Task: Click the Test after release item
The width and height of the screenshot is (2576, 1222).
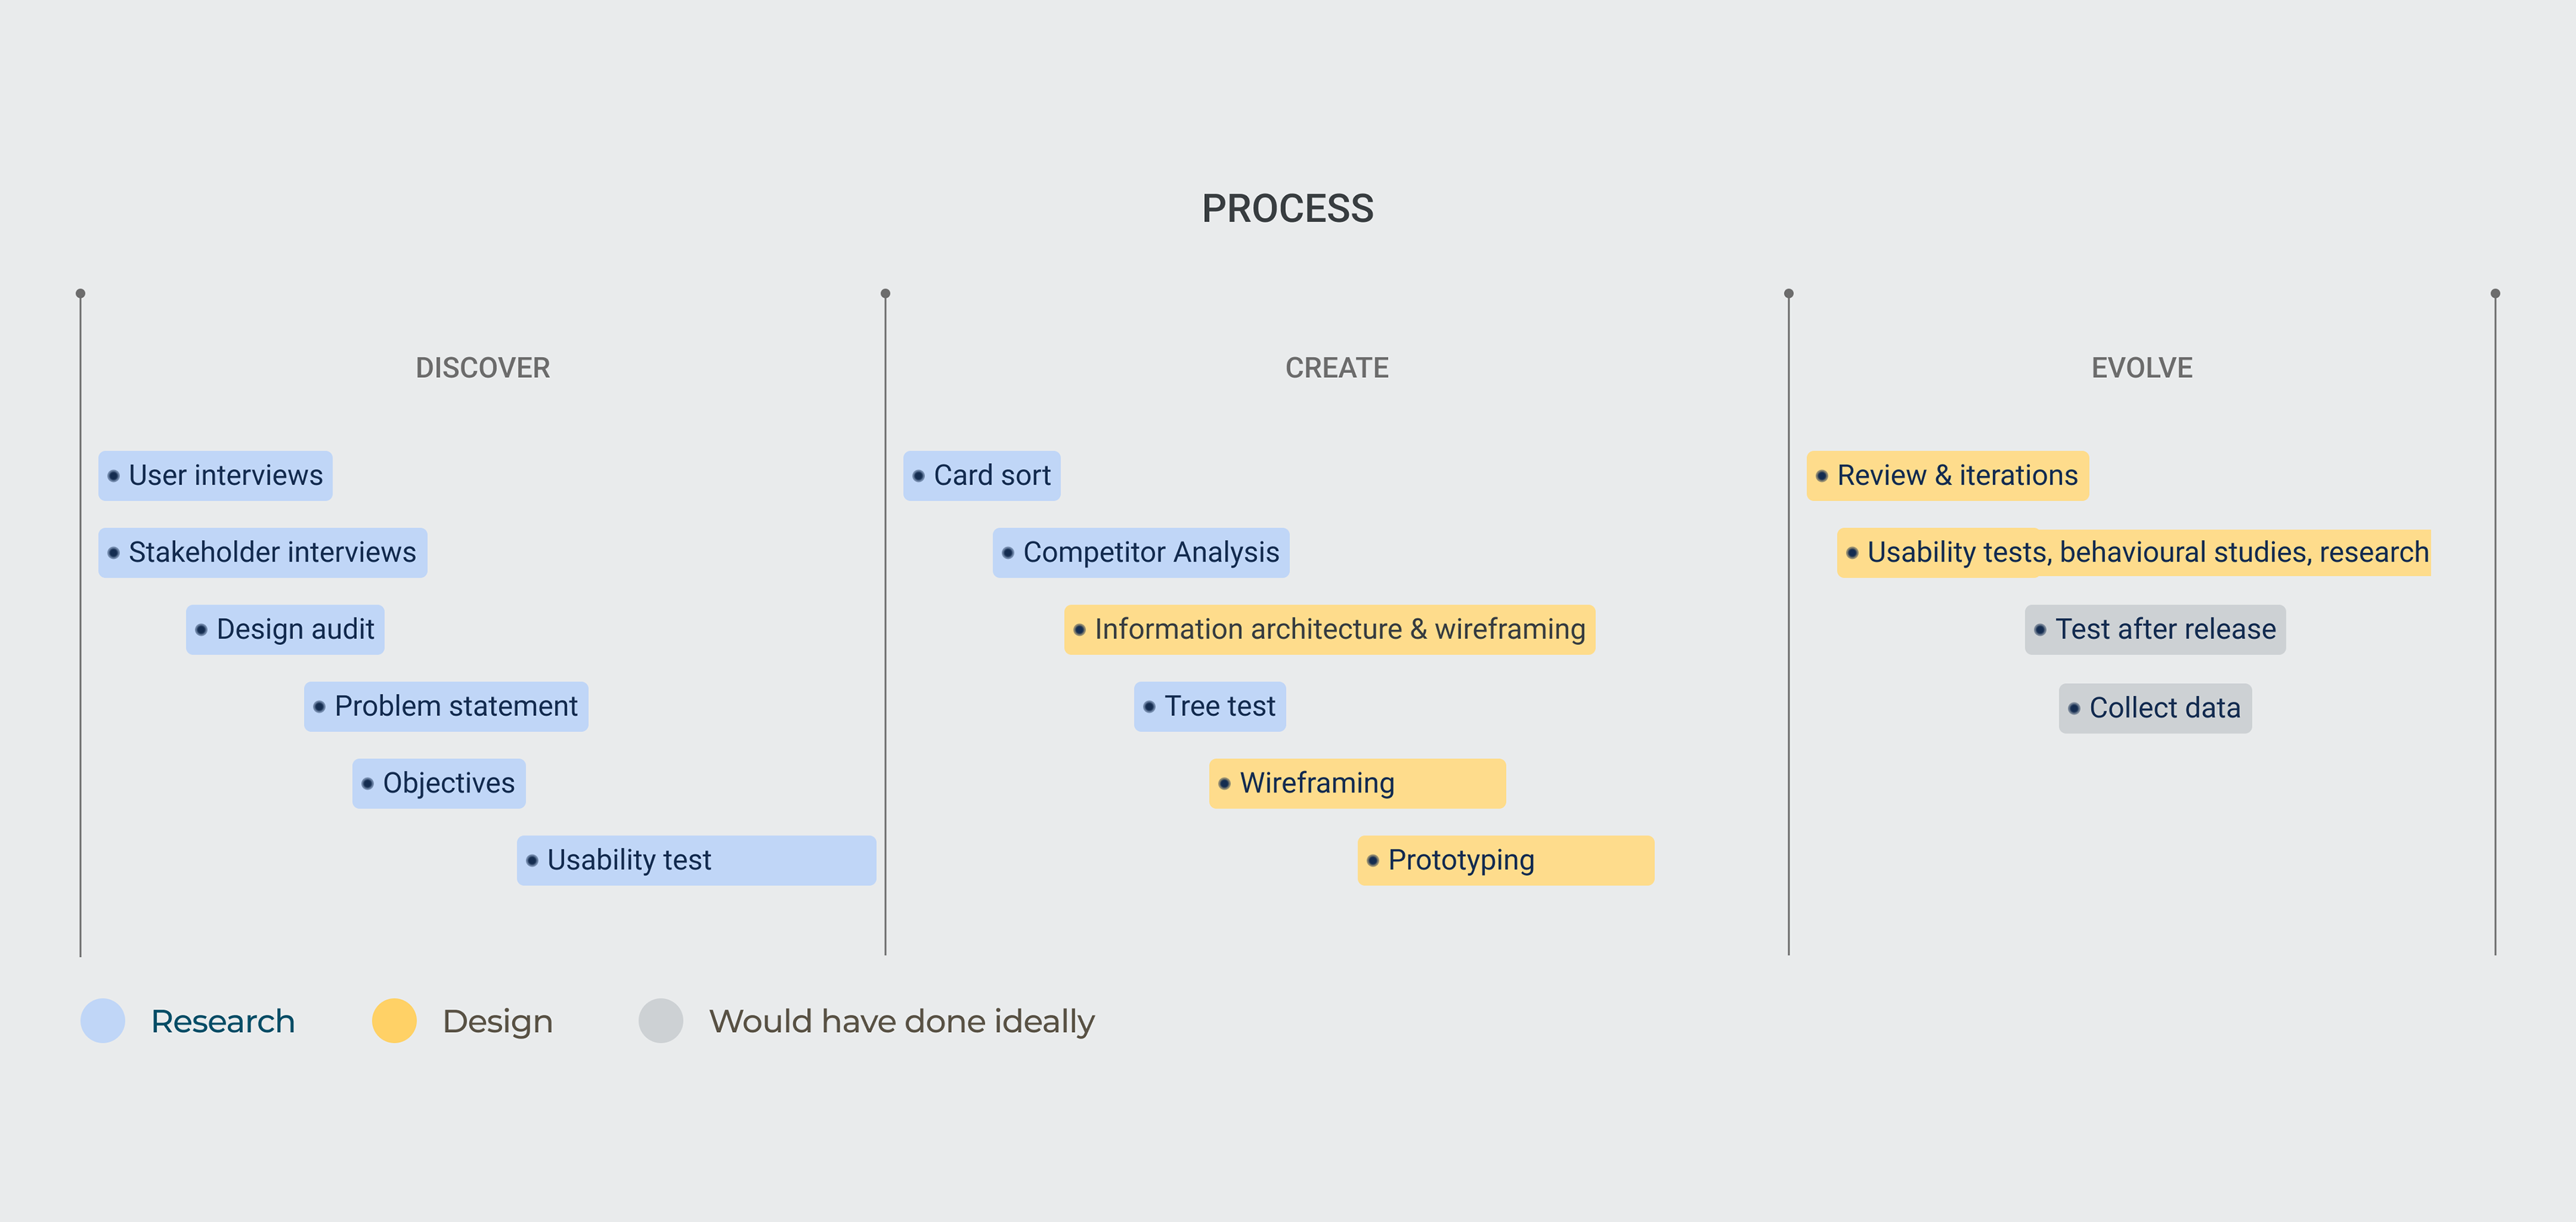Action: 2155,630
